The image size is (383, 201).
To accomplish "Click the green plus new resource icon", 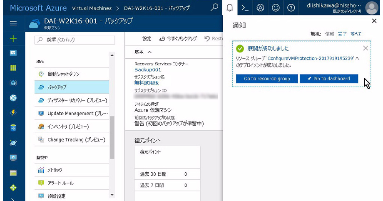I will pos(13,39).
